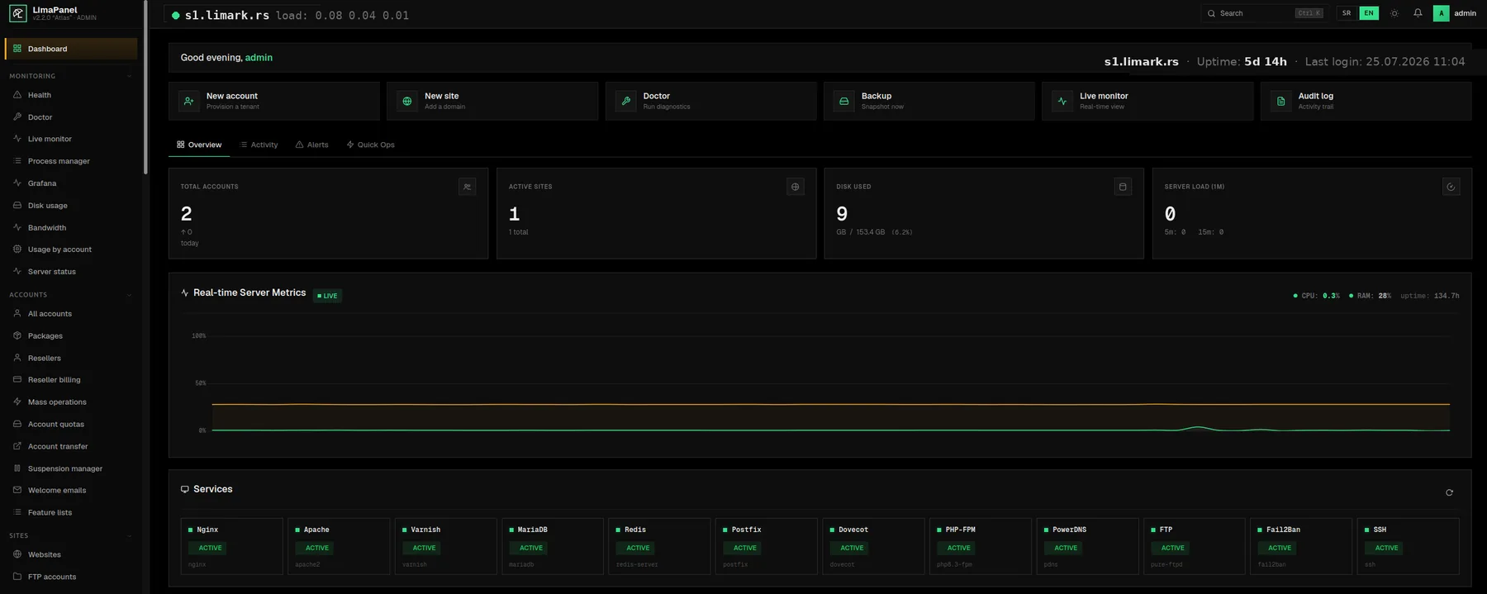Open Dashboard in the sidebar
The height and width of the screenshot is (594, 1487).
click(71, 49)
